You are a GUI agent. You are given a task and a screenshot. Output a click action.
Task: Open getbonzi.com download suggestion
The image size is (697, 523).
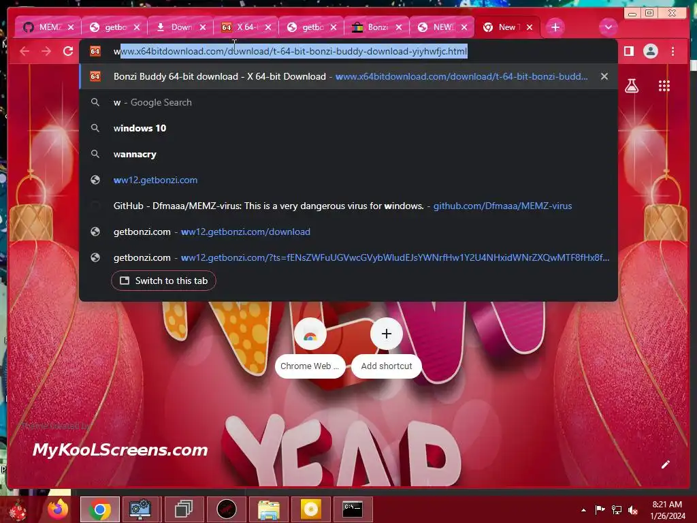(348, 232)
